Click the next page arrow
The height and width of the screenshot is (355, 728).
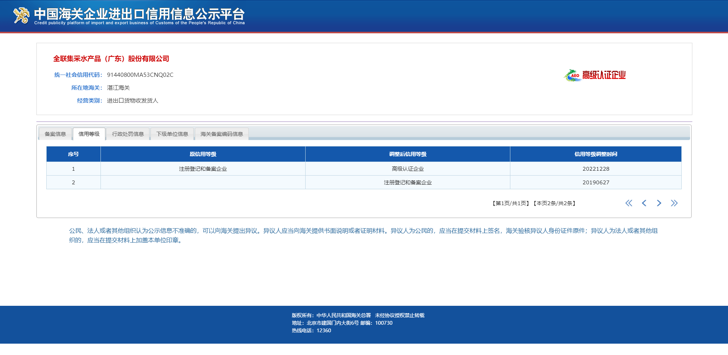659,203
